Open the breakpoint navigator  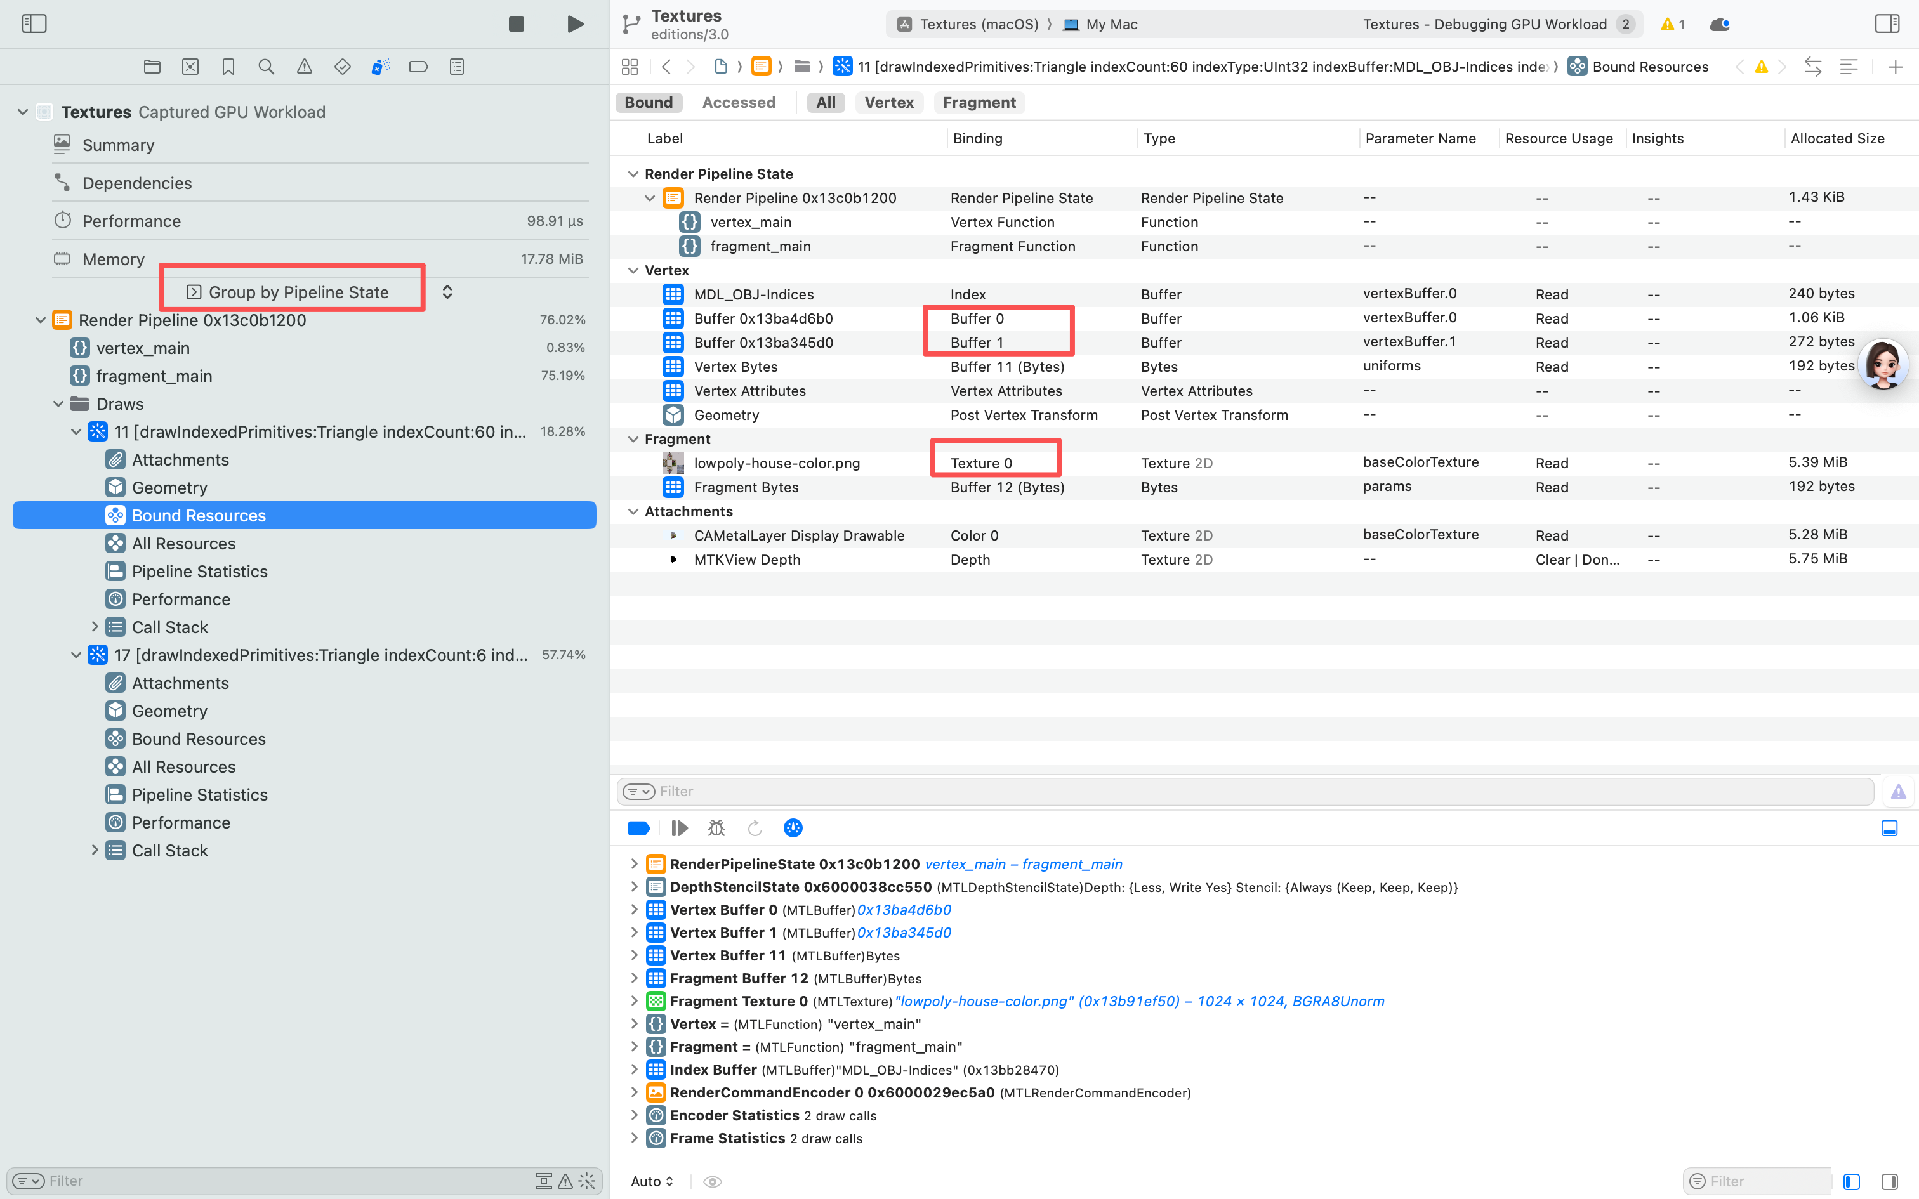point(419,67)
